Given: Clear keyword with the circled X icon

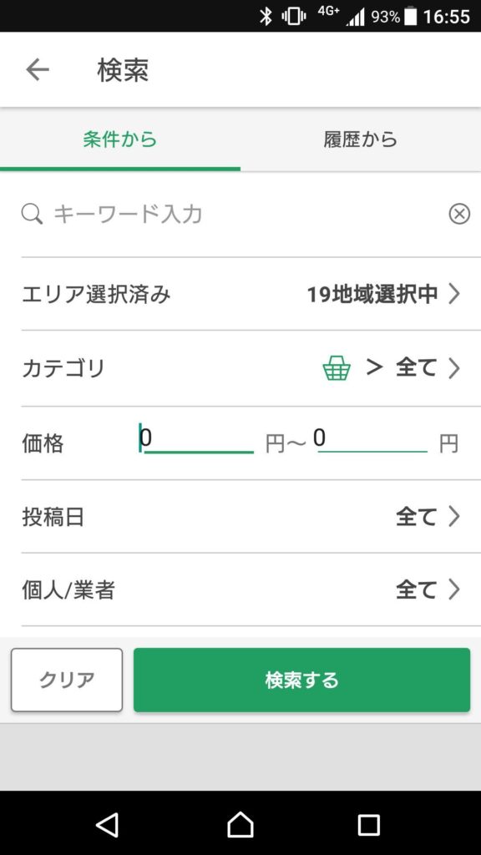Looking at the screenshot, I should [x=459, y=215].
